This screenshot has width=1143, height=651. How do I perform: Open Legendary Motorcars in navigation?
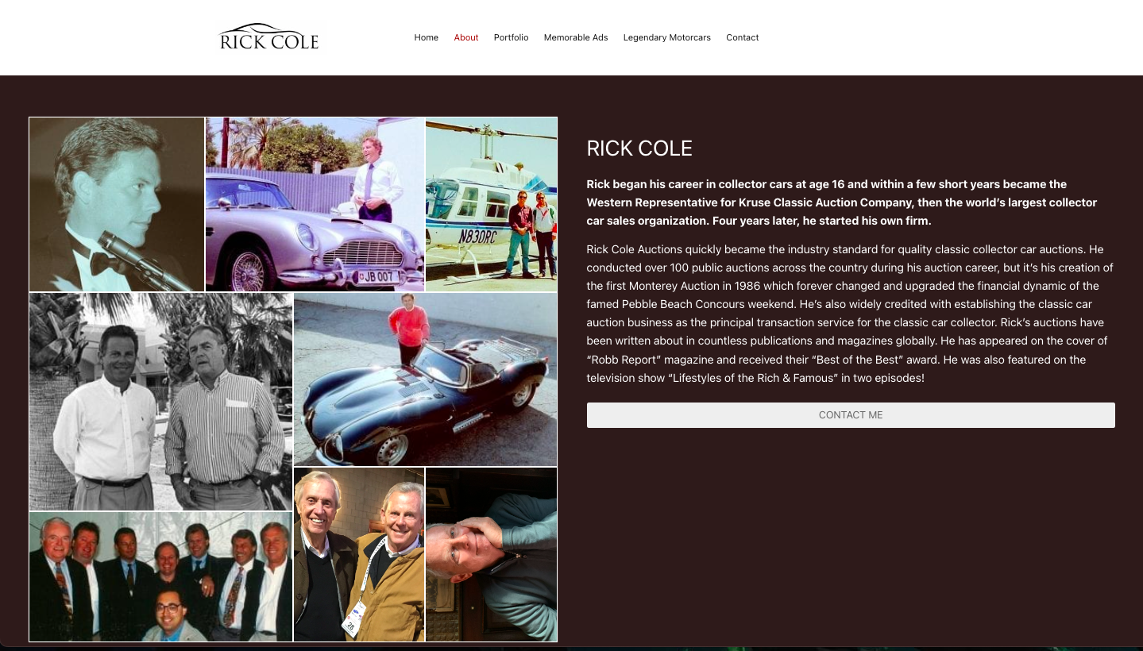[x=667, y=37]
